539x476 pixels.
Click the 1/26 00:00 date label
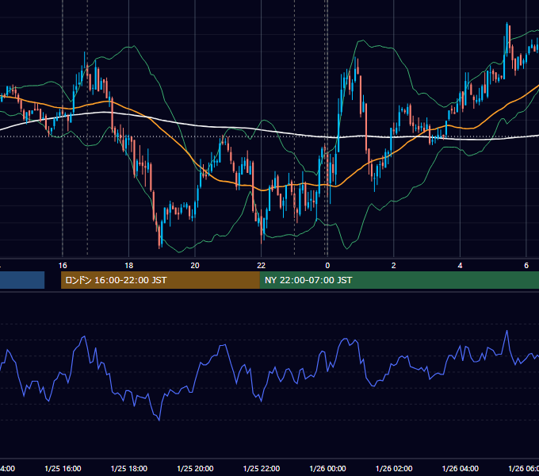point(327,468)
